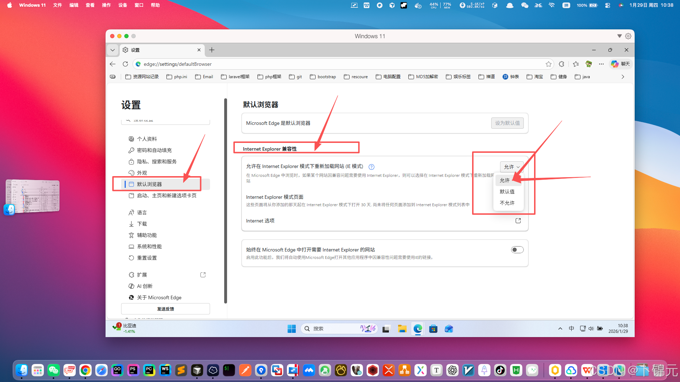Open File Explorer from the Windows taskbar
Image resolution: width=680 pixels, height=382 pixels.
click(x=402, y=329)
